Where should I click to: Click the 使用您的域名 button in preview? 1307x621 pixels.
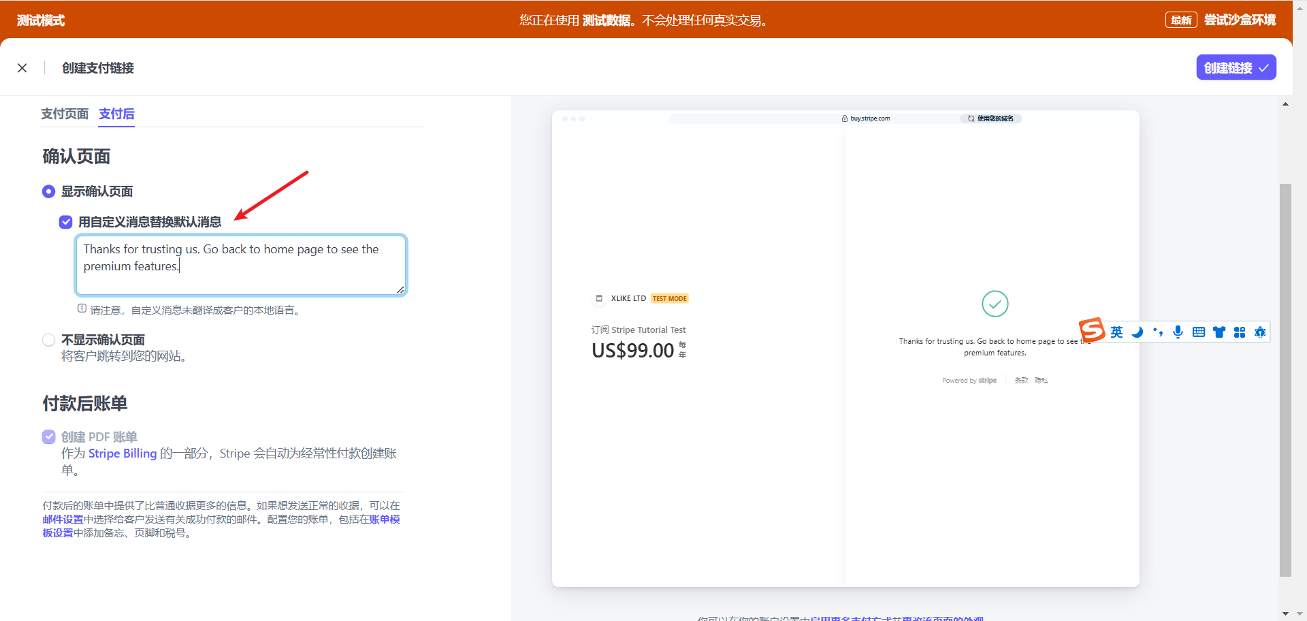click(x=990, y=118)
